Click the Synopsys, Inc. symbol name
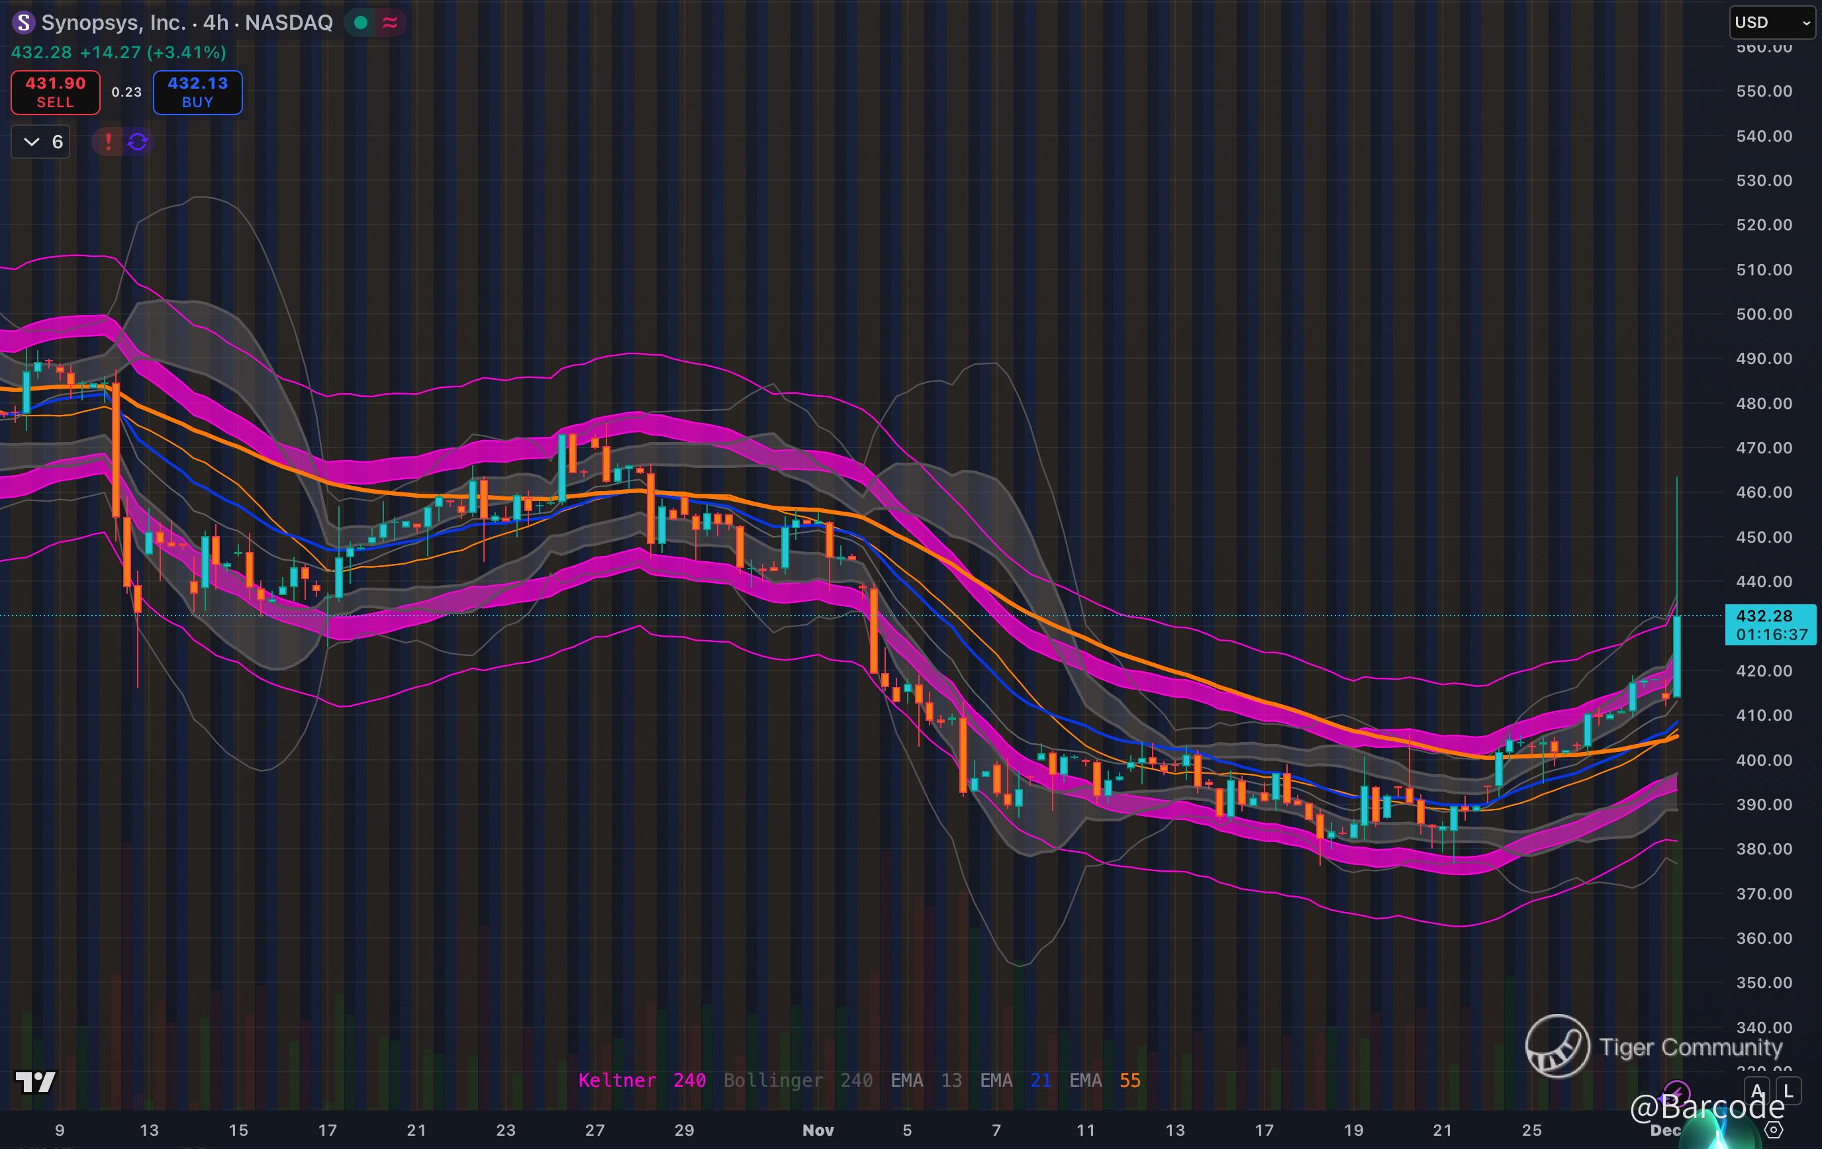The height and width of the screenshot is (1149, 1822). [113, 23]
